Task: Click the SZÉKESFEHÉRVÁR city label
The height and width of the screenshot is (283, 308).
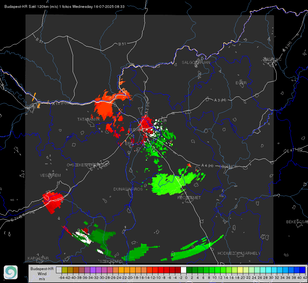Action: click(89, 165)
